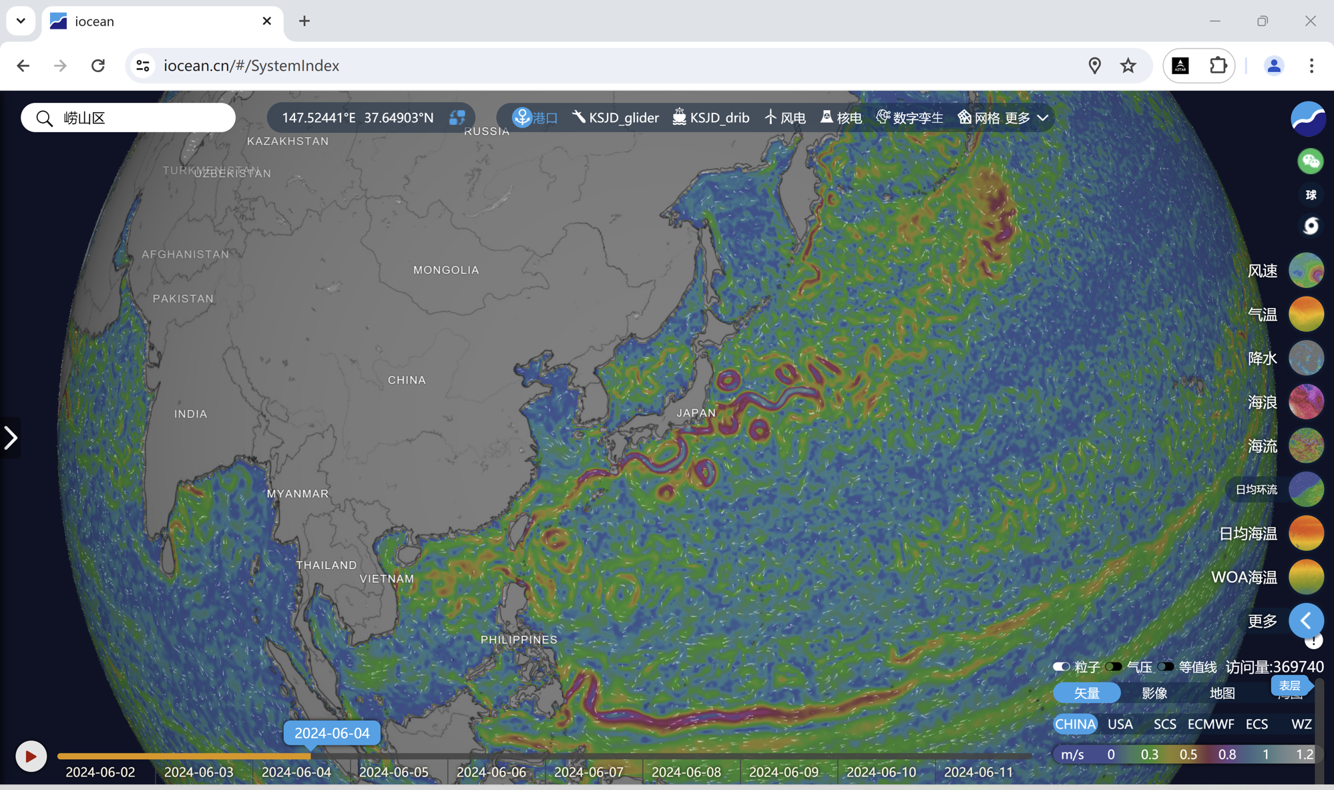Toggle the 等值线 contour lines switch
The height and width of the screenshot is (790, 1334).
[1165, 666]
